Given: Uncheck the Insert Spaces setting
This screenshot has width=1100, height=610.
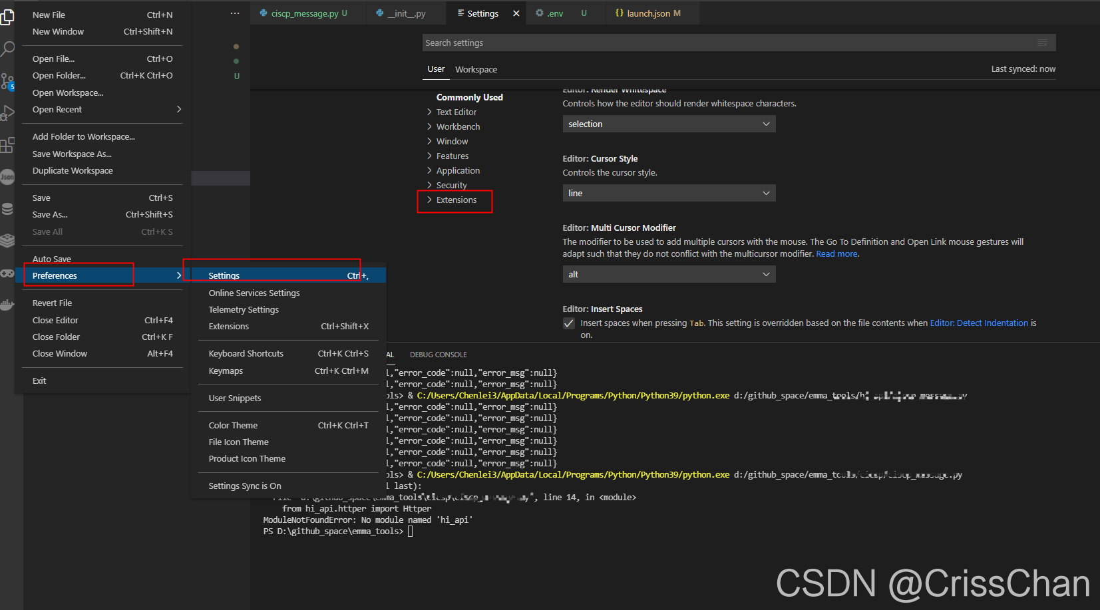Looking at the screenshot, I should [569, 323].
